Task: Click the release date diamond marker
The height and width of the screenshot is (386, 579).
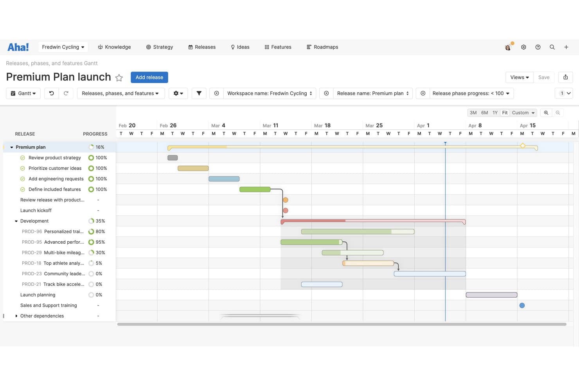Action: click(523, 146)
